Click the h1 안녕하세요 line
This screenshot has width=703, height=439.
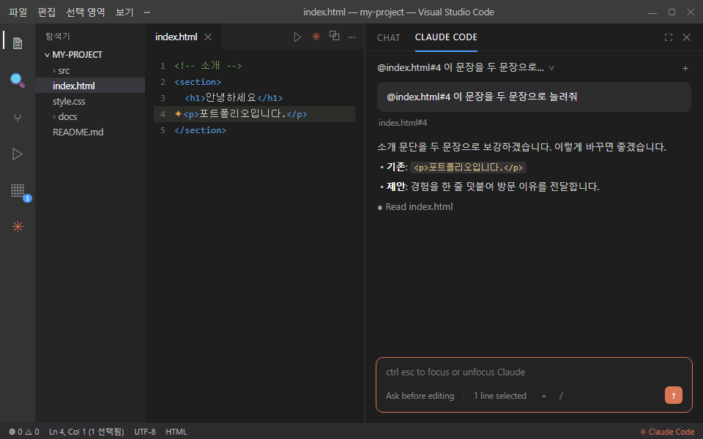234,97
